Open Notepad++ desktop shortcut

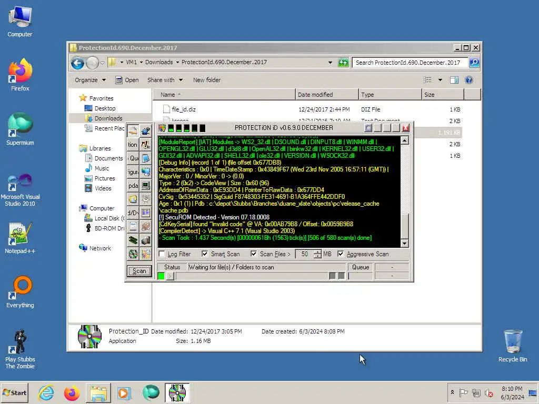20,238
